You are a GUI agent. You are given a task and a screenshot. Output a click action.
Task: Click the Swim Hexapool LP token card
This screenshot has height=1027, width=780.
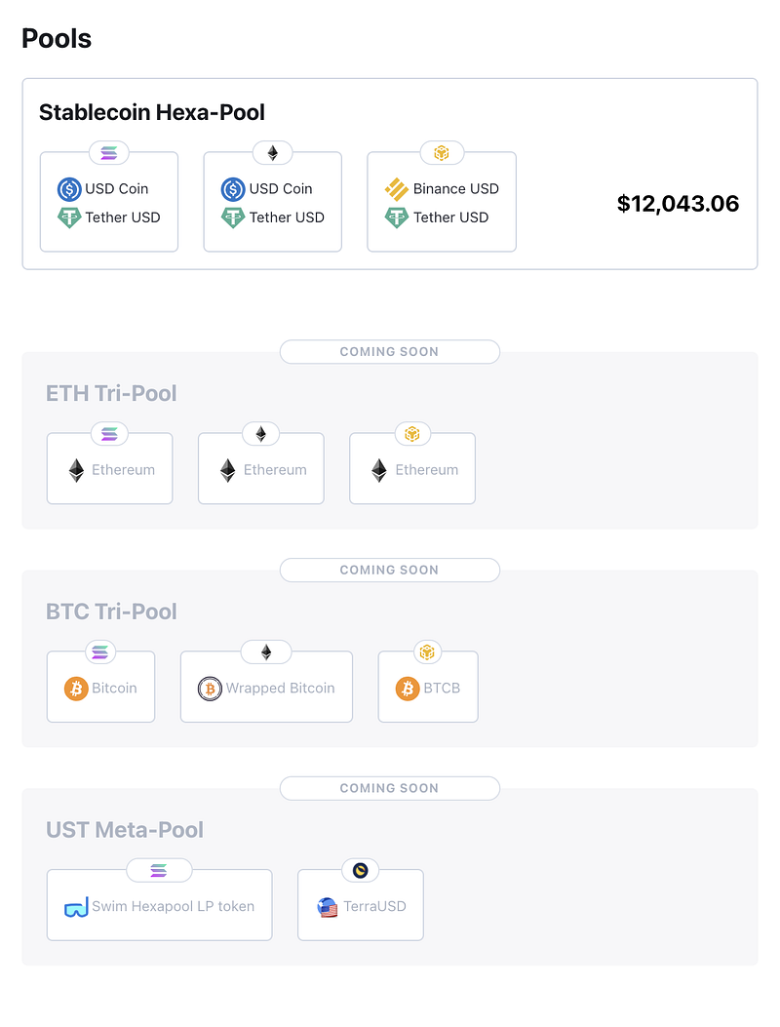pos(159,906)
